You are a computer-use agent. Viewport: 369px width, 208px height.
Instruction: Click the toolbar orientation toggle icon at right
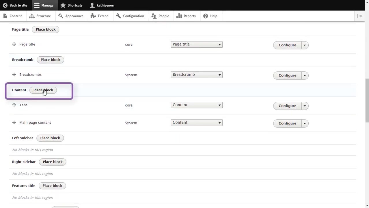(x=360, y=16)
